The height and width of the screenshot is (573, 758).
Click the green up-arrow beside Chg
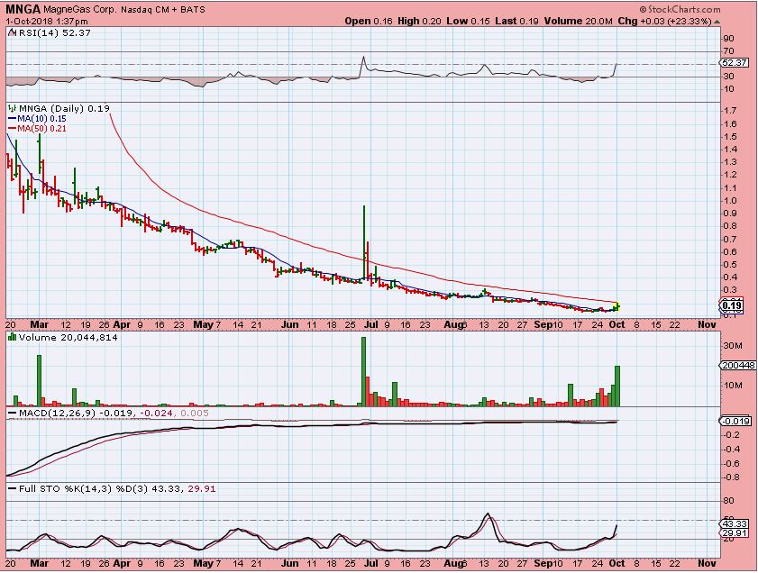717,22
